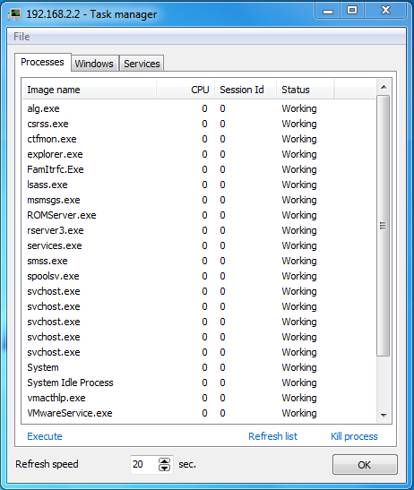The height and width of the screenshot is (490, 414).
Task: Switch to the Services tab
Action: [142, 64]
